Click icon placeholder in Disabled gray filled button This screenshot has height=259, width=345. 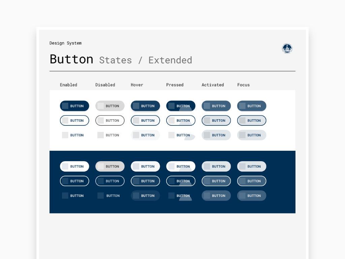coord(100,106)
